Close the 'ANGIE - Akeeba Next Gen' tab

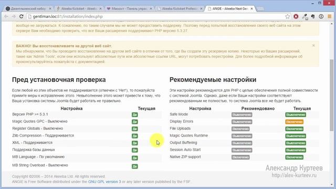[x=252, y=8]
